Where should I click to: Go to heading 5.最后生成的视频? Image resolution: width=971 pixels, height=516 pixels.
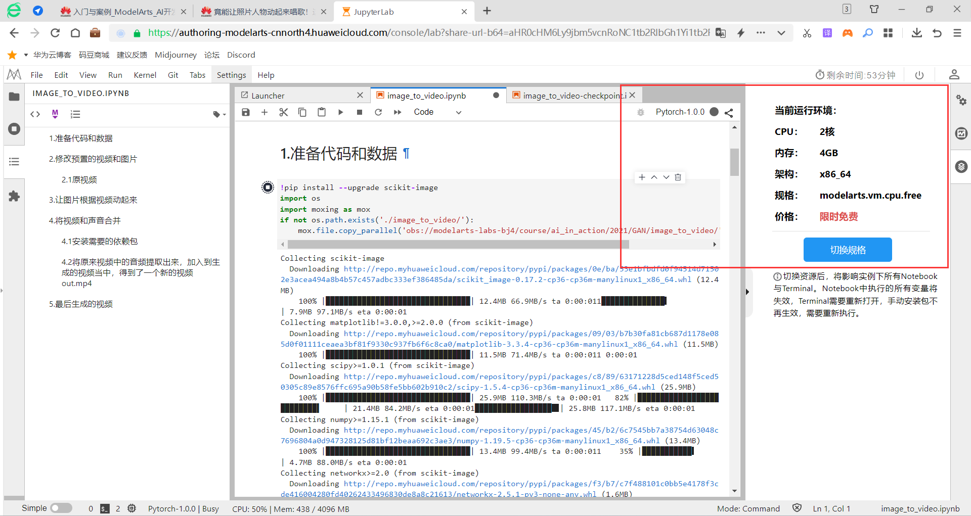coord(81,304)
